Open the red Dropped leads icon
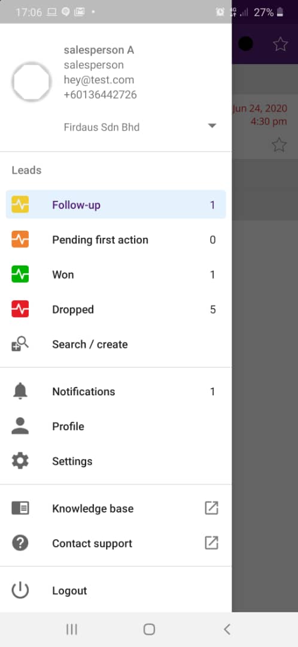298x647 pixels. coord(20,309)
